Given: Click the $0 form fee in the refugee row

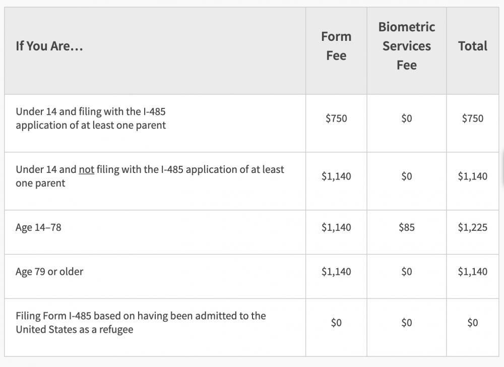Looking at the screenshot, I should [x=336, y=323].
